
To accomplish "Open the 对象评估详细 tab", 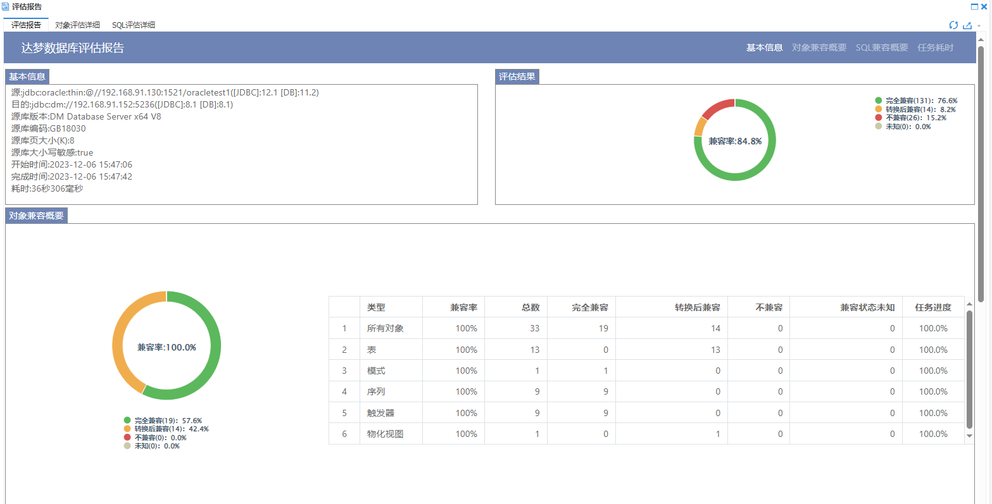I will pyautogui.click(x=77, y=25).
